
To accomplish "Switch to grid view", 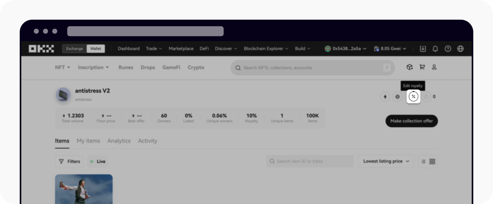I will [432, 162].
